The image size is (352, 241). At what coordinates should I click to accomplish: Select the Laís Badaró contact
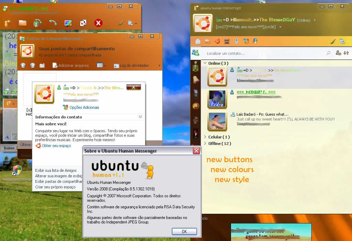(x=276, y=122)
